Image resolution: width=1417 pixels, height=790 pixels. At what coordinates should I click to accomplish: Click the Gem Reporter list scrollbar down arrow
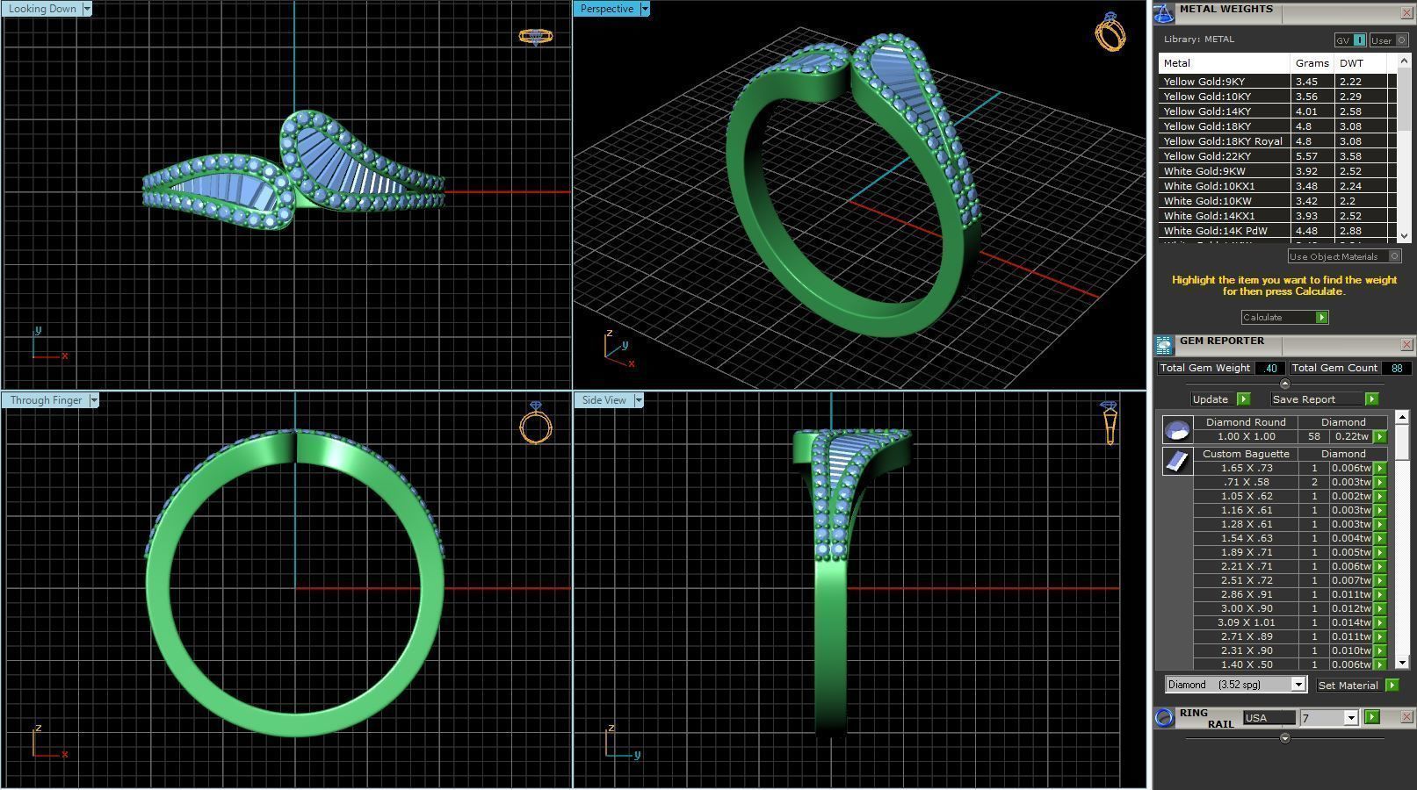1402,663
